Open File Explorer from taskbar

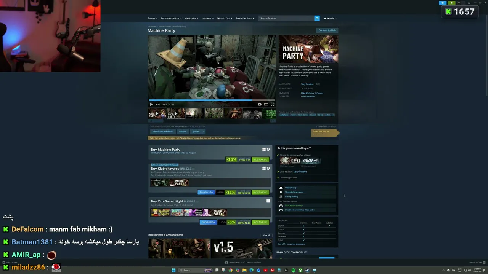(x=244, y=270)
